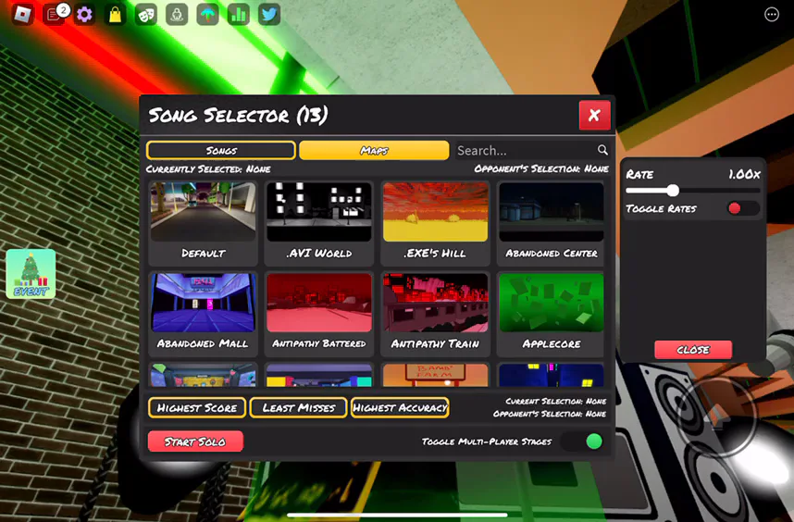Select the Antipathy Train map
The width and height of the screenshot is (794, 522).
(x=435, y=314)
